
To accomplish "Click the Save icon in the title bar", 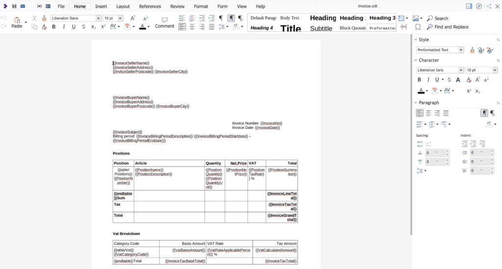I will [x=14, y=6].
